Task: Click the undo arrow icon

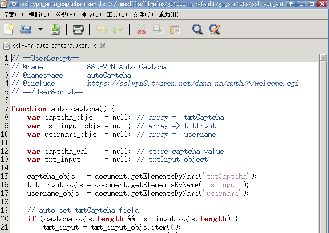Action: [x=101, y=29]
